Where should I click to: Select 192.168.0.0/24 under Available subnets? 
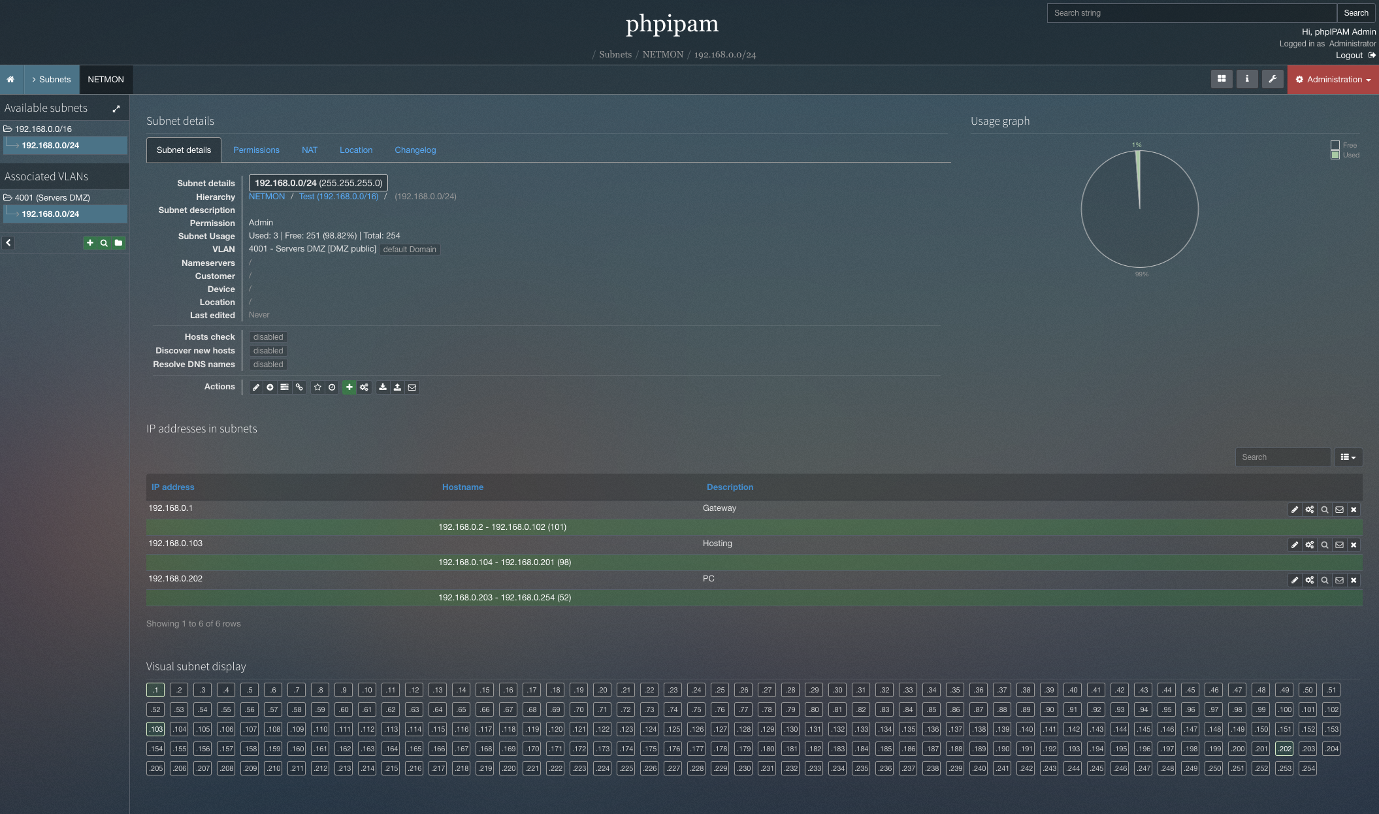[x=65, y=145]
